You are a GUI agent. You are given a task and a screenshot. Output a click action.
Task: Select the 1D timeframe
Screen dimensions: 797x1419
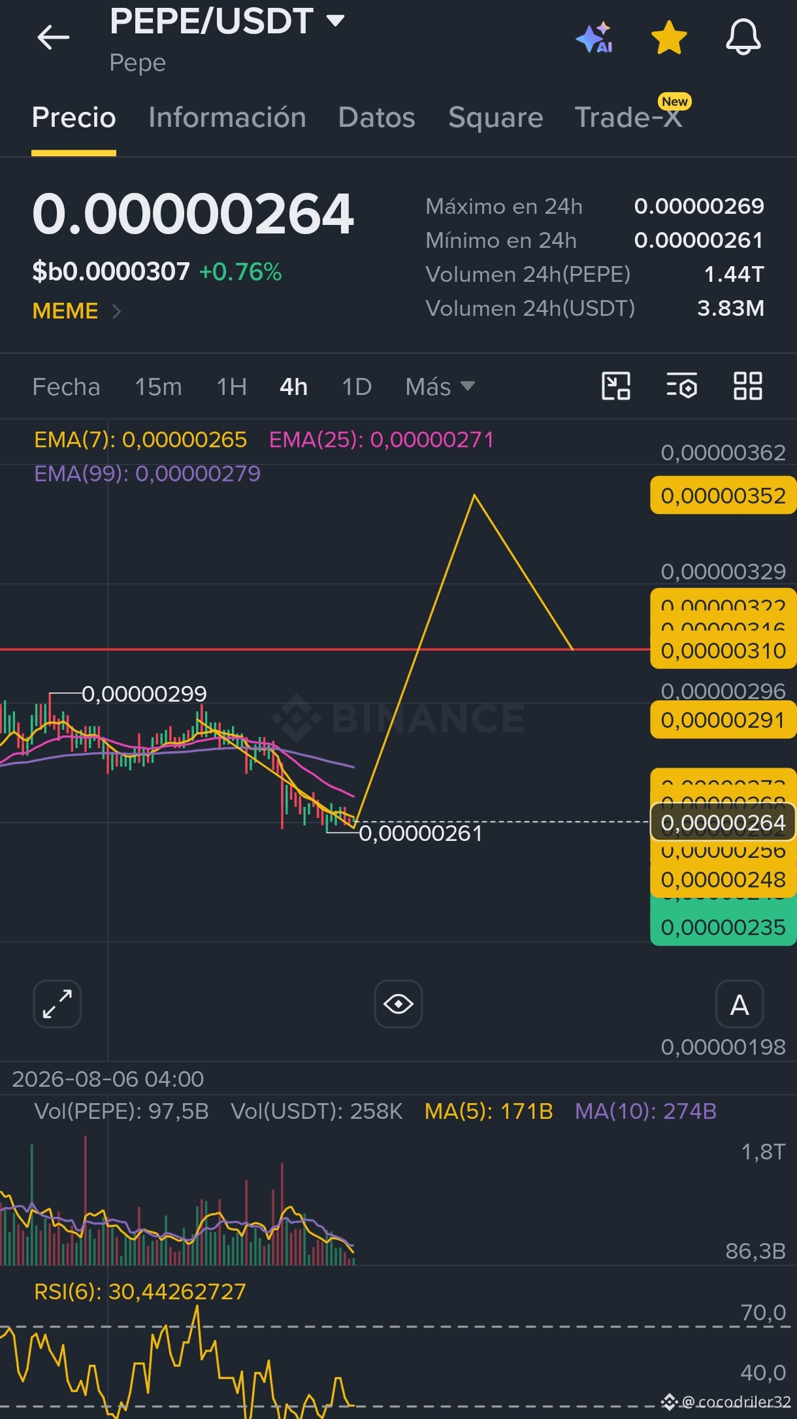coord(357,387)
